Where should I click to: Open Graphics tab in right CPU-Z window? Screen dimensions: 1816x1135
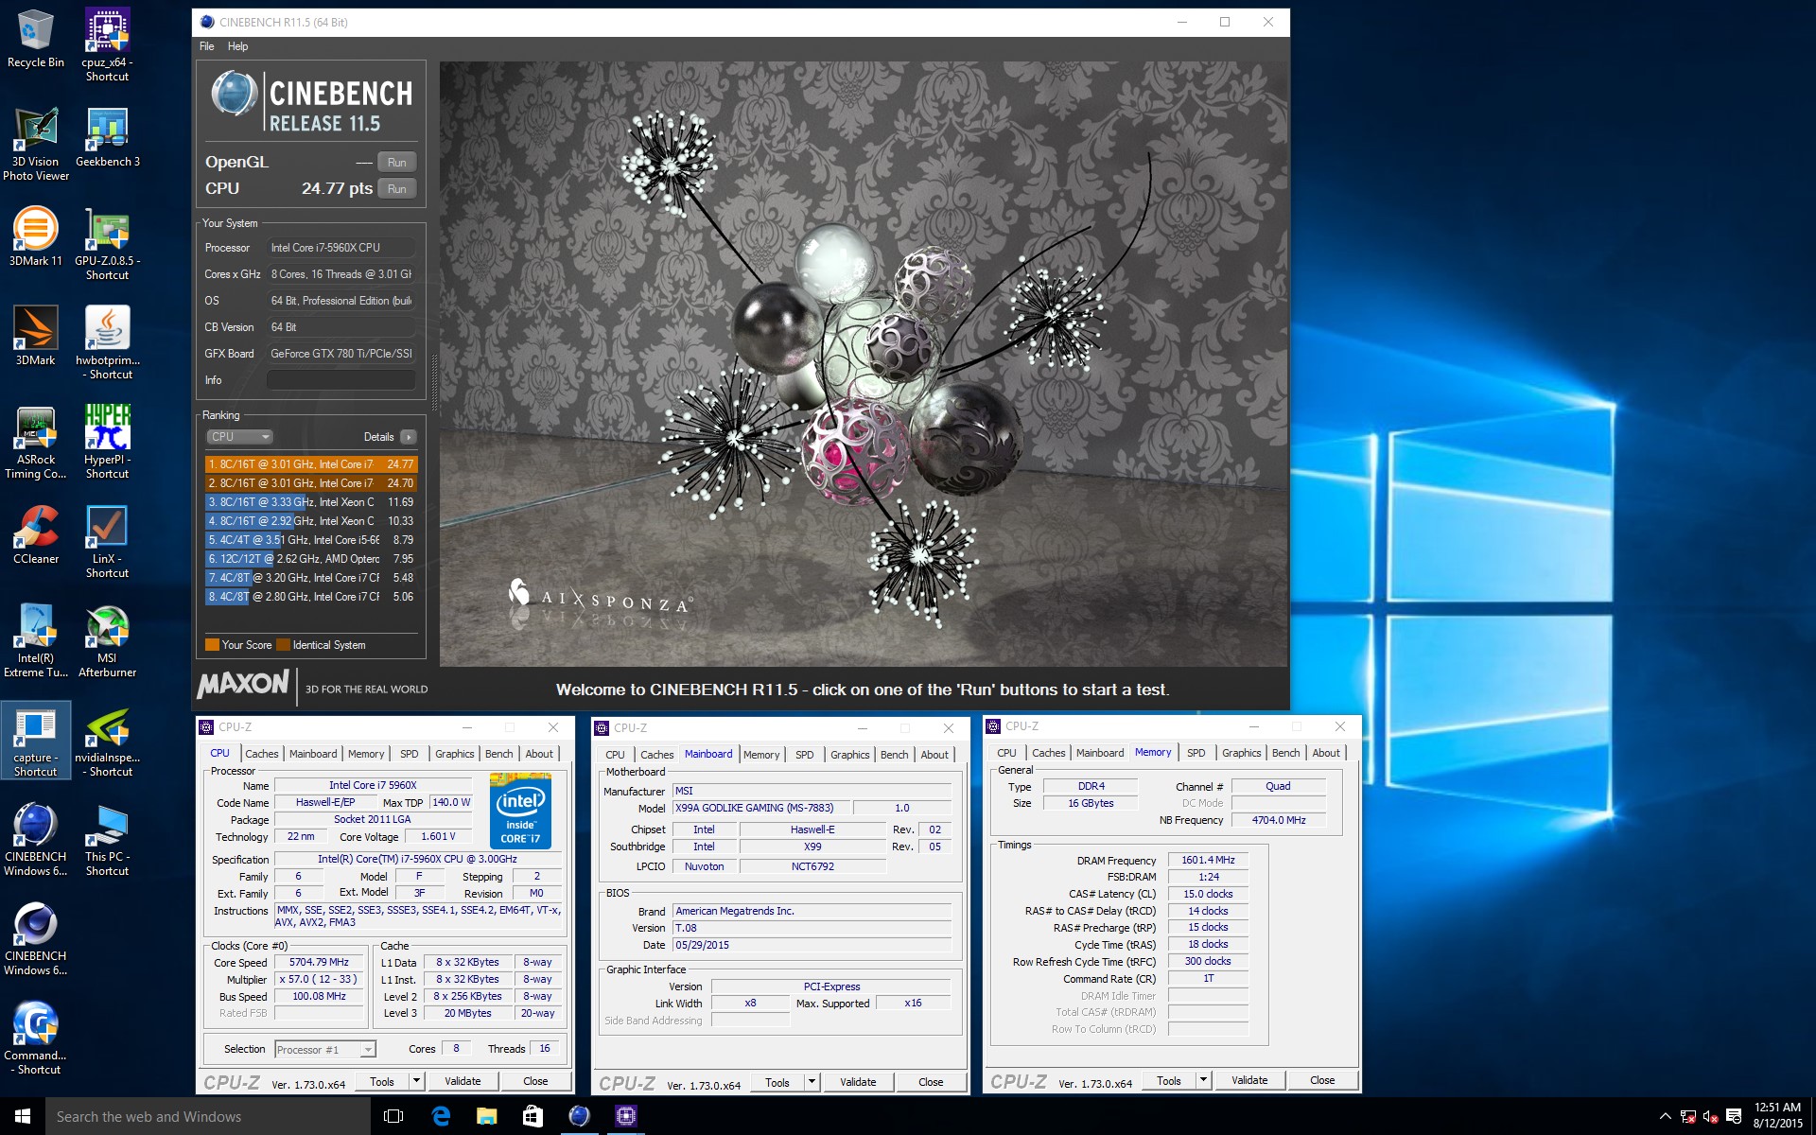(x=1241, y=753)
